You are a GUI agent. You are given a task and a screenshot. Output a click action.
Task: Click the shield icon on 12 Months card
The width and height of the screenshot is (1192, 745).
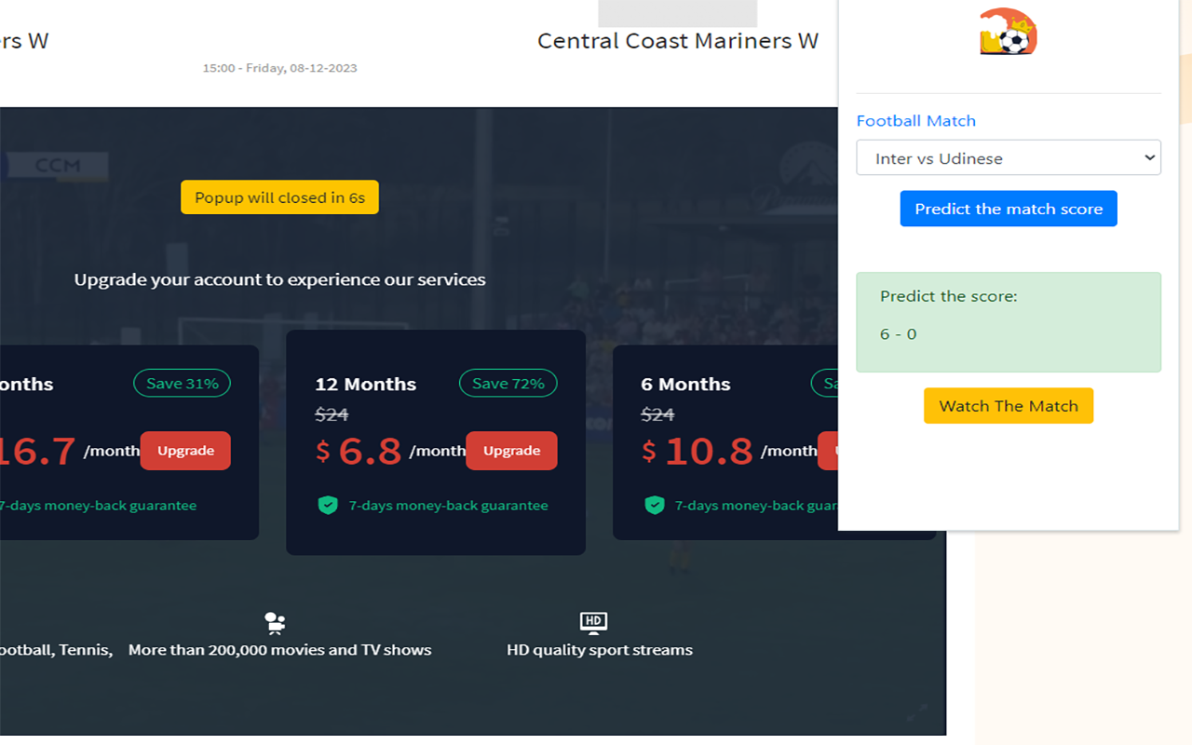point(328,506)
